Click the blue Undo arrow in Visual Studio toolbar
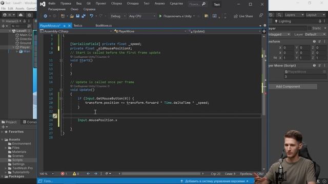 [91, 16]
